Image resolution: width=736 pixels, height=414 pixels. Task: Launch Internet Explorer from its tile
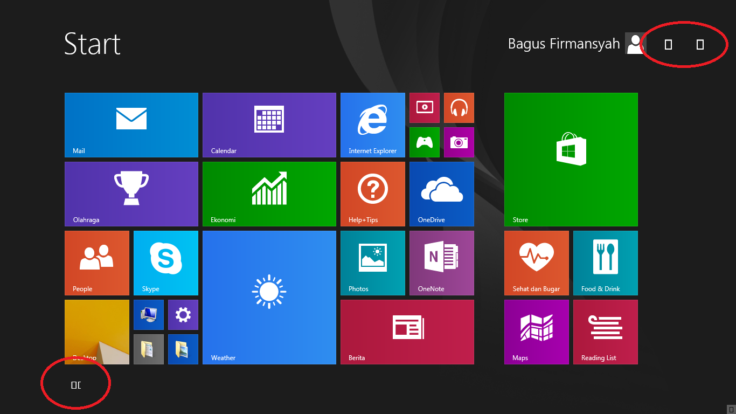[372, 125]
